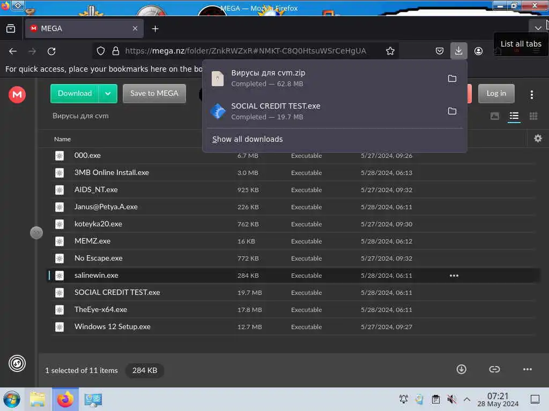Expand List all tabs chevron
This screenshot has height=411, width=549.
pos(538,28)
